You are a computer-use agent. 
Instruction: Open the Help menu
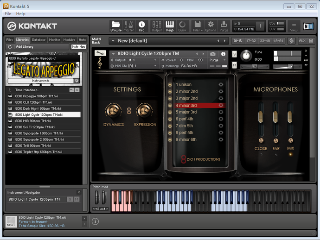point(20,13)
